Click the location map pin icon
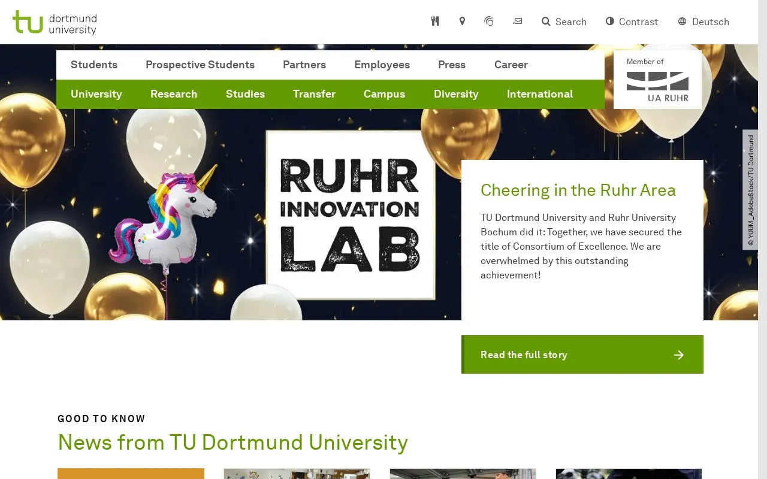The image size is (767, 479). [x=462, y=22]
